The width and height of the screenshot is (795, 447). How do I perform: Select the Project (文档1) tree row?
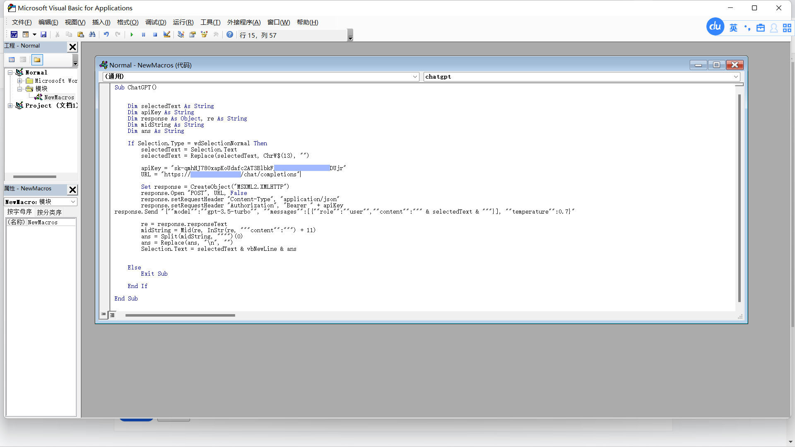click(51, 106)
